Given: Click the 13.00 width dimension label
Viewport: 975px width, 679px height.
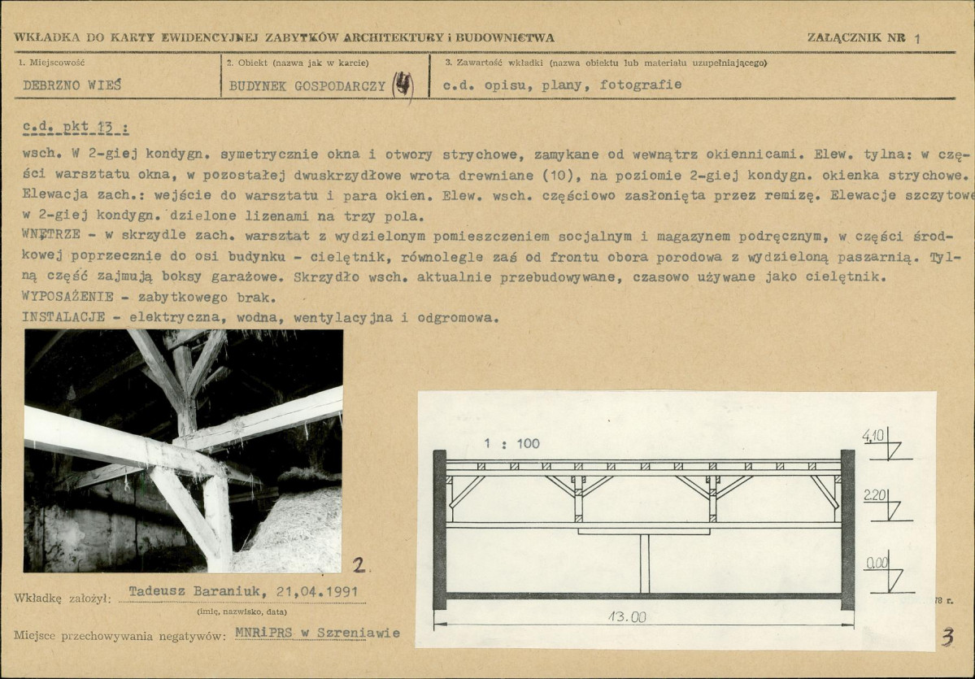Looking at the screenshot, I should 628,617.
